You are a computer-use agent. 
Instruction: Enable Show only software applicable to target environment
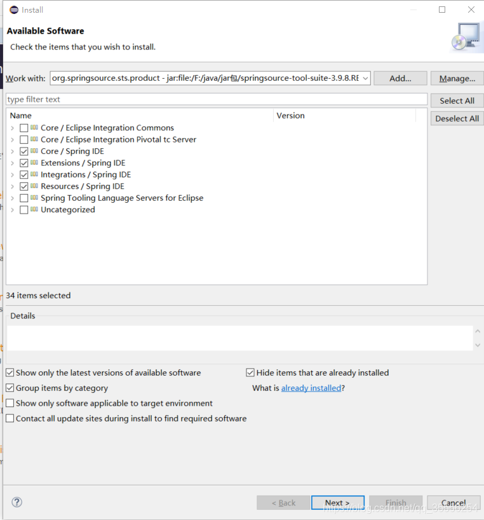point(10,403)
